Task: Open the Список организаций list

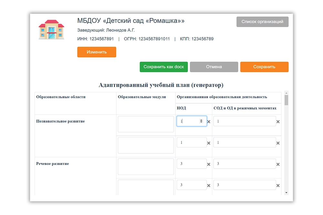Action: coord(262,22)
